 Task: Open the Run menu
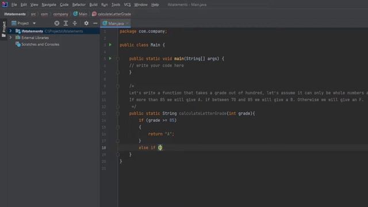pyautogui.click(x=105, y=5)
